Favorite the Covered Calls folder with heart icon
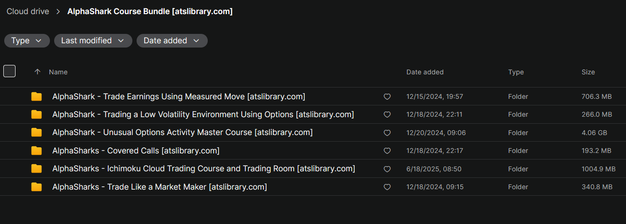Screen dimensions: 626x224 [x=387, y=151]
